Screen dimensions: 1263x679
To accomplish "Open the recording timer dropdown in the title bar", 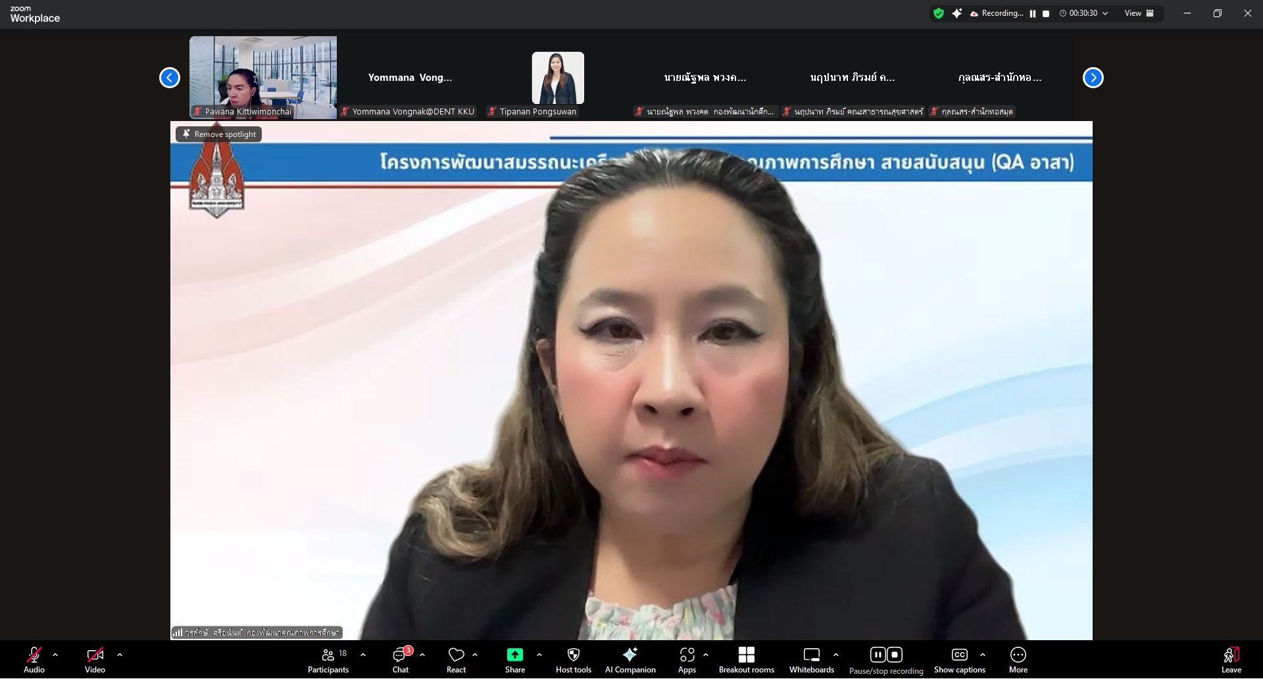I will [x=1105, y=13].
